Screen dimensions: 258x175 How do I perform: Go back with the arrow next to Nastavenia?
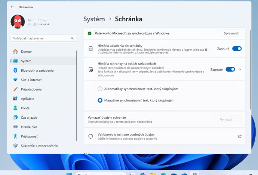click(12, 7)
